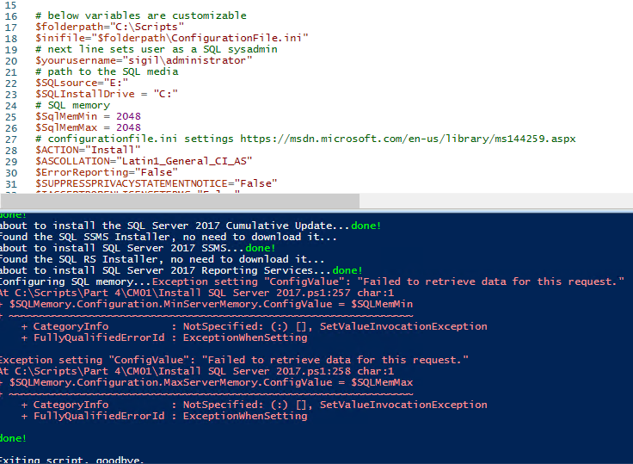Click the MaxServerMemory error line in console
633x464 pixels.
tap(206, 382)
